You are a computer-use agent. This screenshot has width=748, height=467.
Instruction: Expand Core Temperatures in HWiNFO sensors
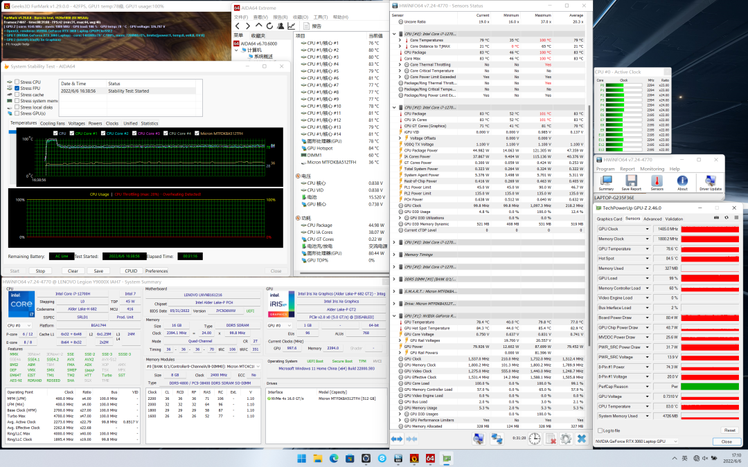pyautogui.click(x=400, y=40)
